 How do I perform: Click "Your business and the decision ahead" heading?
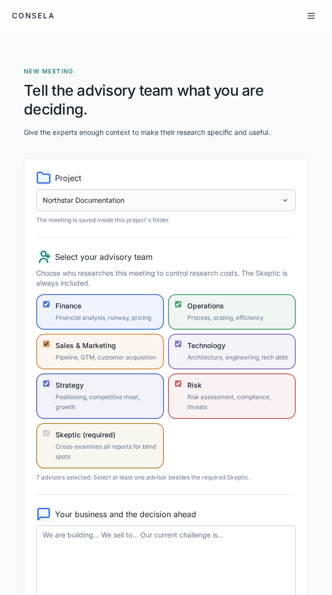coord(125,514)
